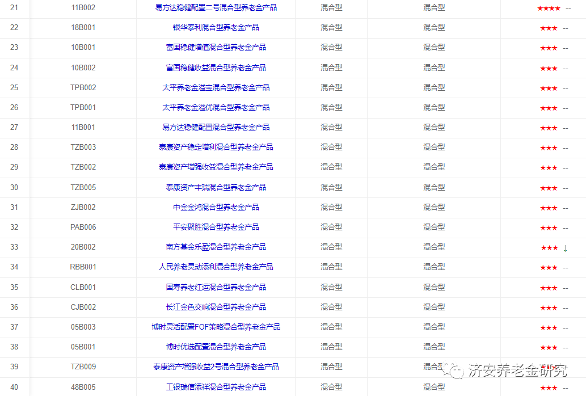This screenshot has width=586, height=396.
Task: Select product code RBB001
Action: [83, 267]
